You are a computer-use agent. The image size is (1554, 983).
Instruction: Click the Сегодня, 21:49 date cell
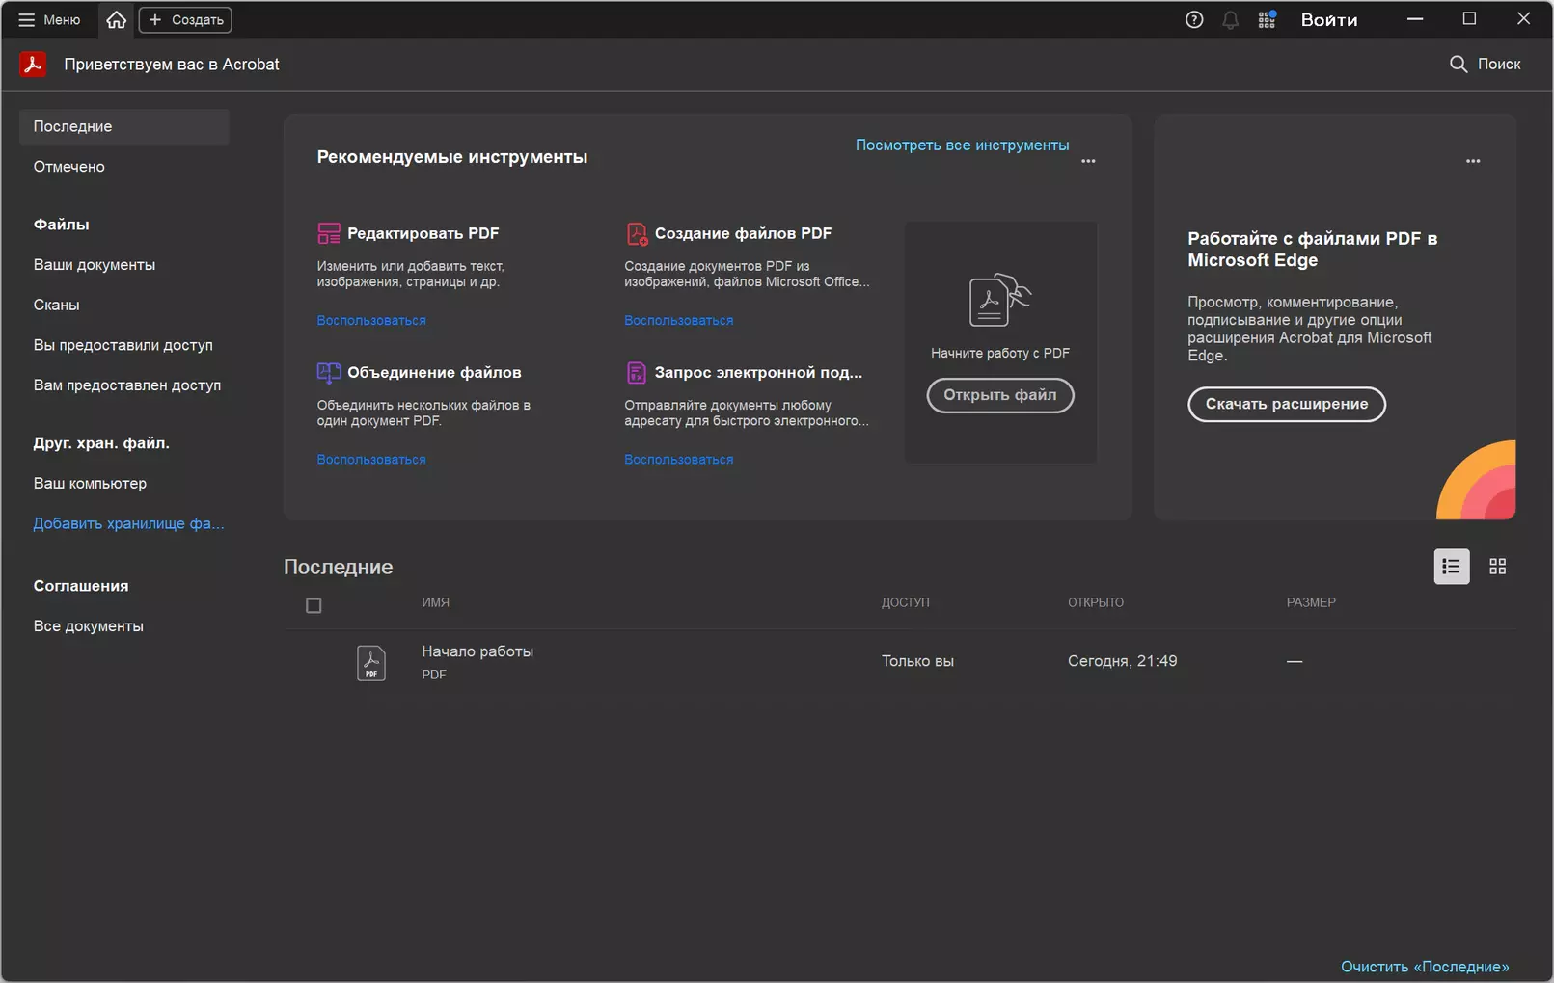point(1122,661)
